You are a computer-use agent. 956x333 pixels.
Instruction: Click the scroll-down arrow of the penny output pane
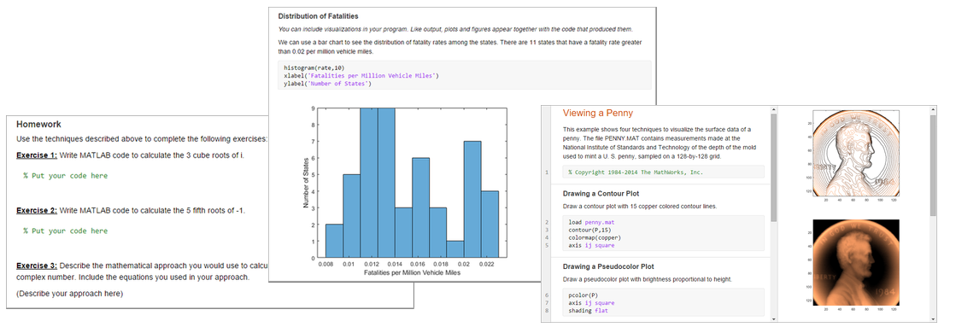click(x=933, y=318)
